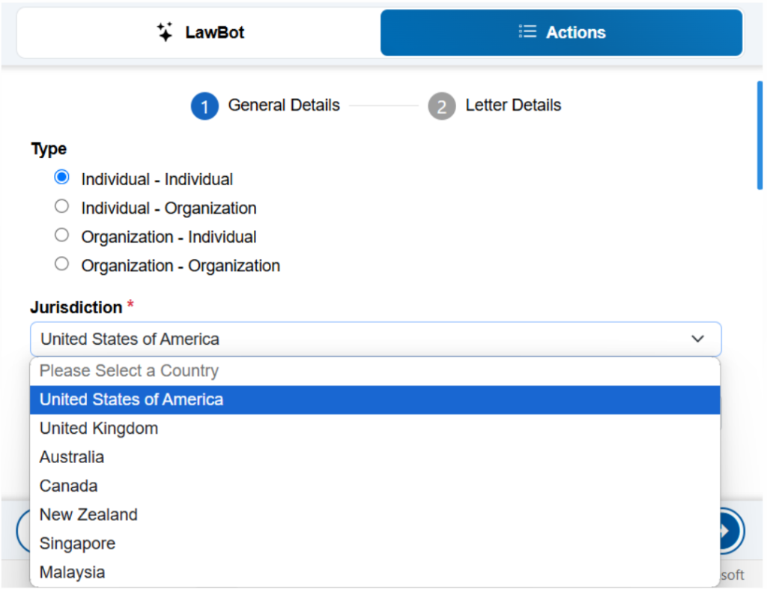Select Singapore as jurisdiction
This screenshot has width=767, height=589.
point(375,543)
